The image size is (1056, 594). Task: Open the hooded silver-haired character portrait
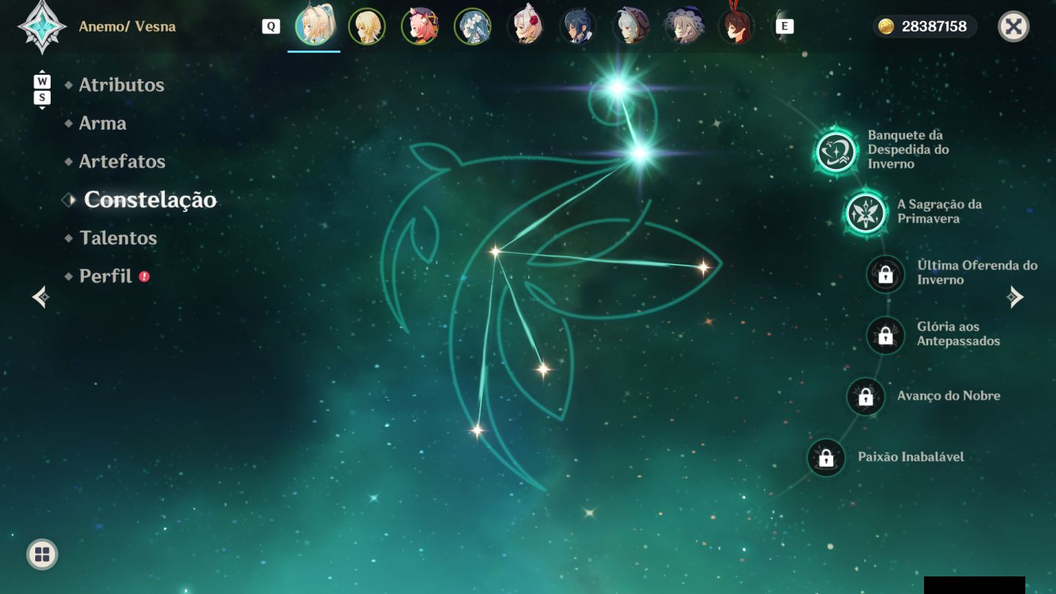631,27
